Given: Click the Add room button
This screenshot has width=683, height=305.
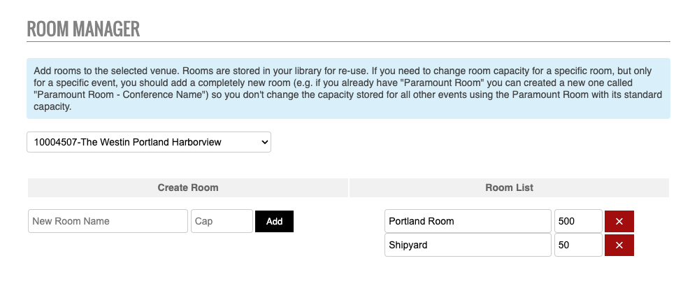Looking at the screenshot, I should pyautogui.click(x=275, y=221).
